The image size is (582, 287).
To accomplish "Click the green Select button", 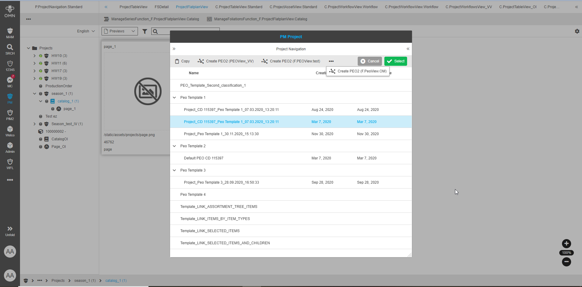I will point(395,61).
